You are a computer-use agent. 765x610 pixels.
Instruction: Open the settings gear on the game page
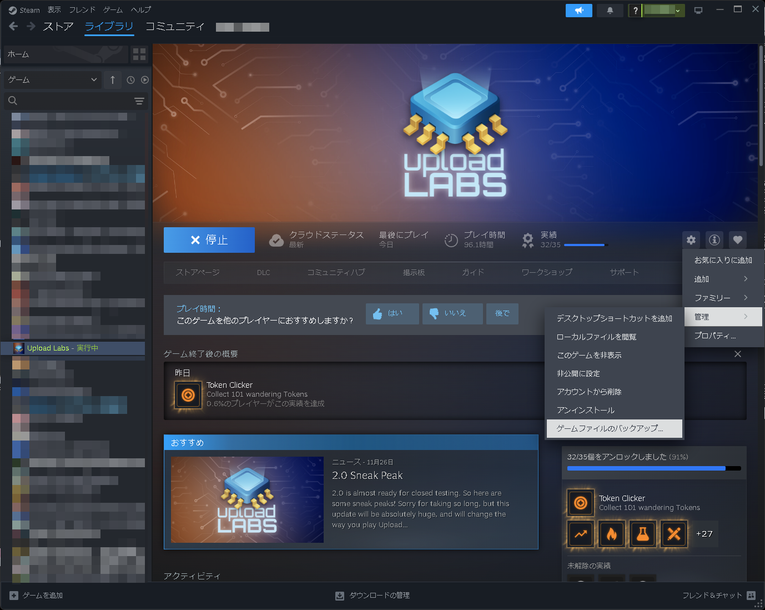point(691,239)
